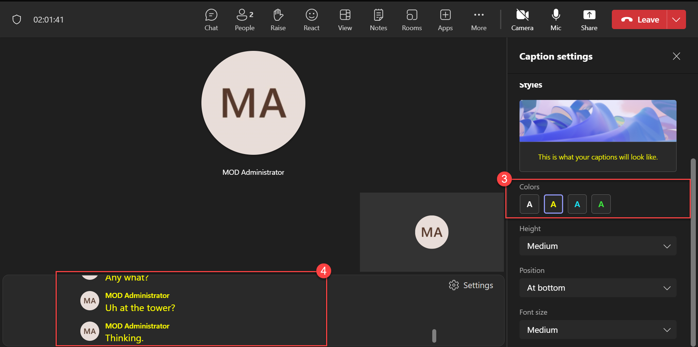Expand the Leave options arrow
This screenshot has height=347, width=698.
676,20
